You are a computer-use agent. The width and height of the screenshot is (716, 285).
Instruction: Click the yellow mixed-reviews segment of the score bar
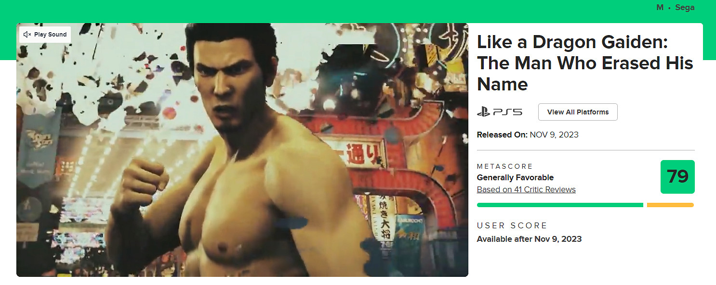click(670, 205)
